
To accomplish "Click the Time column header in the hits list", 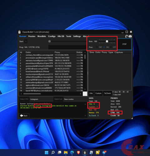I will coord(92,52).
